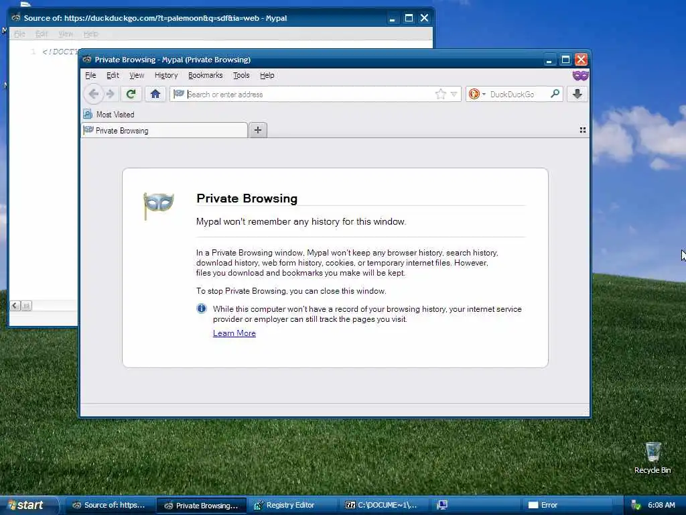Viewport: 686px width, 515px height.
Task: Open the File menu in Private Browsing window
Action: coord(90,75)
